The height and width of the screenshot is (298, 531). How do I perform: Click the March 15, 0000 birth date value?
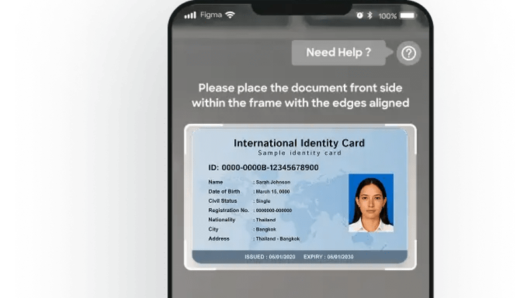pyautogui.click(x=273, y=191)
